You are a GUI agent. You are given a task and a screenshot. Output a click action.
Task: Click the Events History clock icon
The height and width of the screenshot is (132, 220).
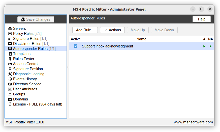coord(10,79)
